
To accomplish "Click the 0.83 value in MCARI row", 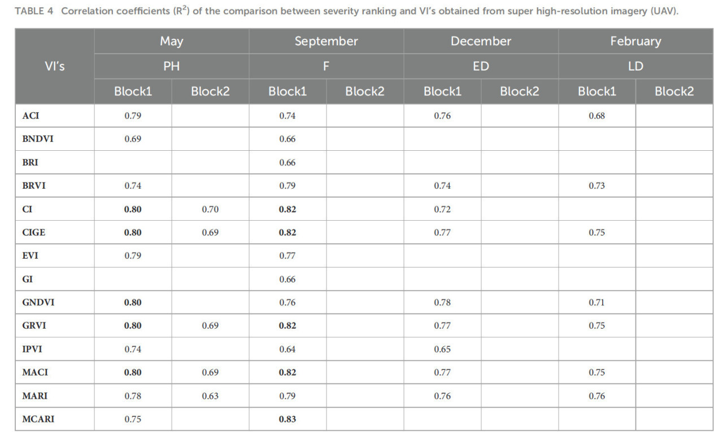I will coord(288,419).
